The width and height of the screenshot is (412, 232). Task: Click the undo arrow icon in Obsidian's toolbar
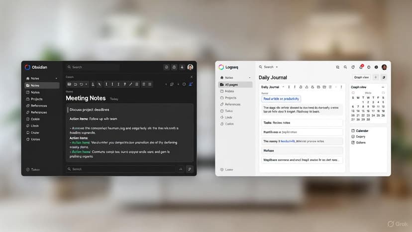coord(82,84)
